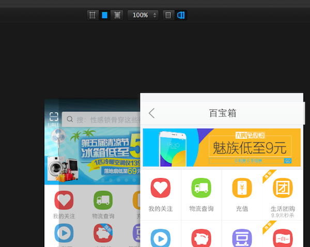Click the 0利息0手续费 text on banner

point(249,161)
